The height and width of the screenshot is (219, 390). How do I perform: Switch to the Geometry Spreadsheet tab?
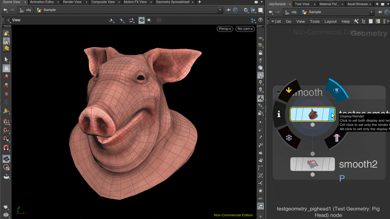point(172,2)
